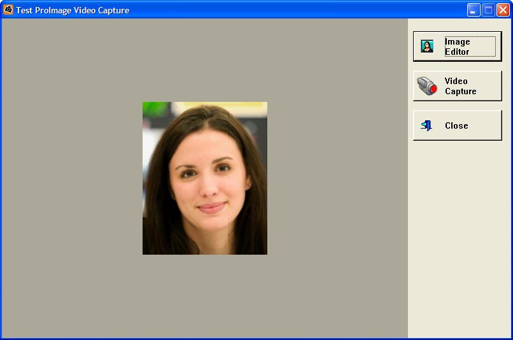Start Video Capture
513x340 pixels.
pos(457,86)
